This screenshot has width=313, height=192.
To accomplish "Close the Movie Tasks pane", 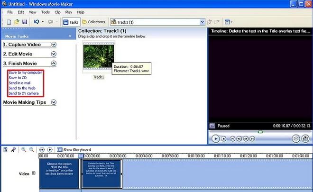I will [x=70, y=36].
